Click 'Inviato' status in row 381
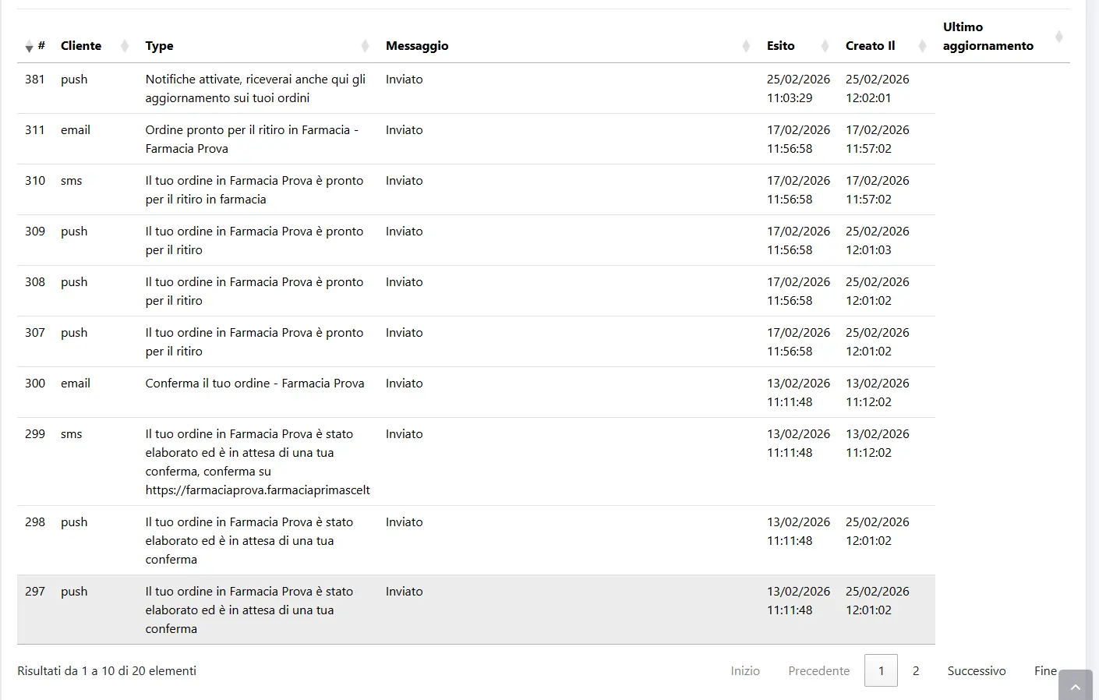1099x700 pixels. click(405, 80)
